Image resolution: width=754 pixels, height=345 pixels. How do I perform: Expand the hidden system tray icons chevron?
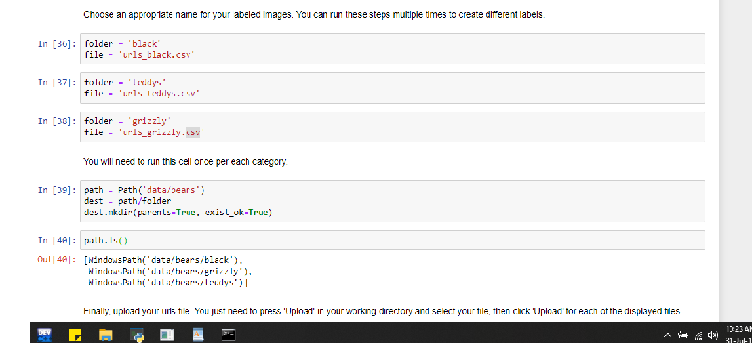(667, 336)
